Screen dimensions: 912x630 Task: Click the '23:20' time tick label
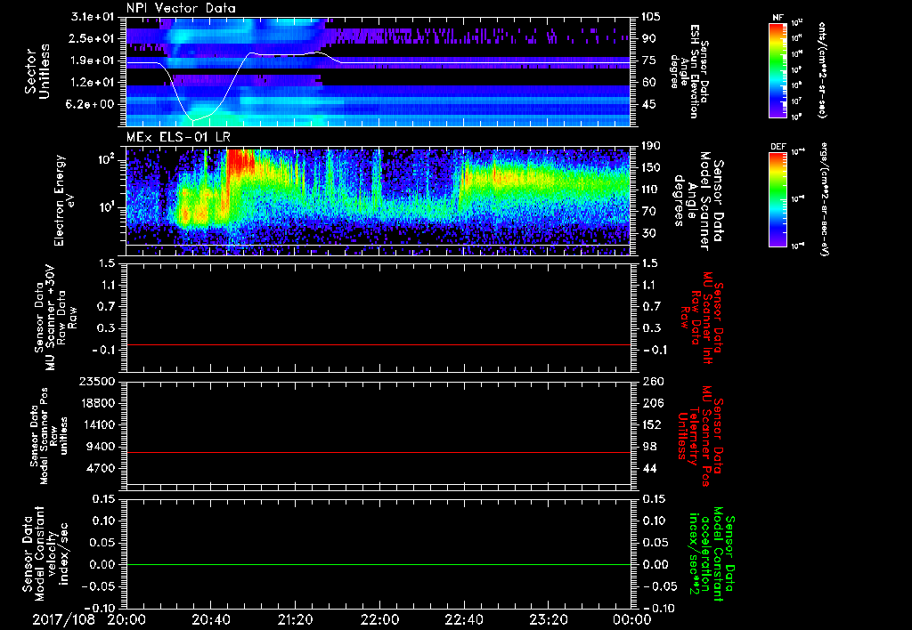tap(548, 619)
